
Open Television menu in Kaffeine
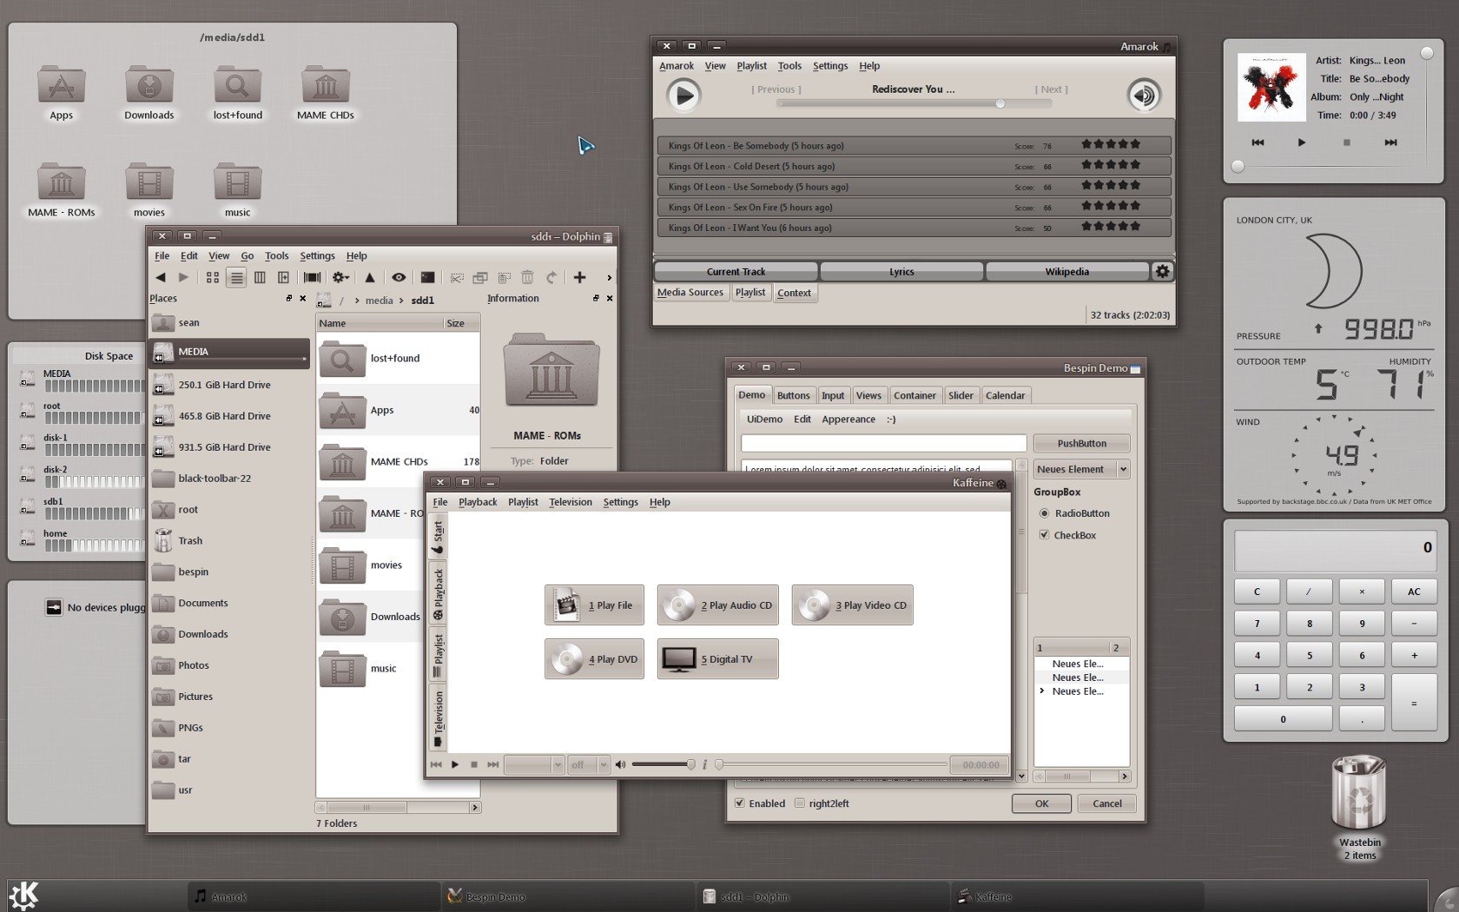[570, 502]
